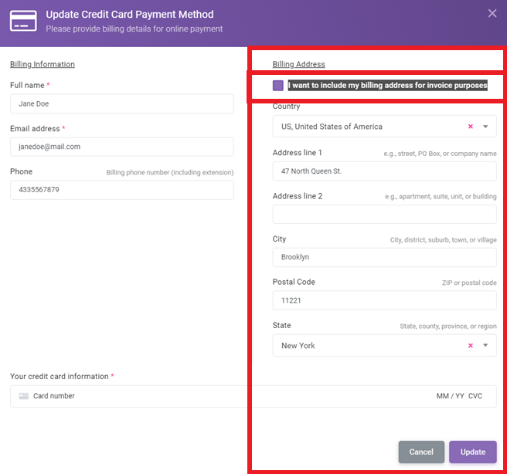
Task: Click the MM / YY expiry field
Action: tap(450, 396)
